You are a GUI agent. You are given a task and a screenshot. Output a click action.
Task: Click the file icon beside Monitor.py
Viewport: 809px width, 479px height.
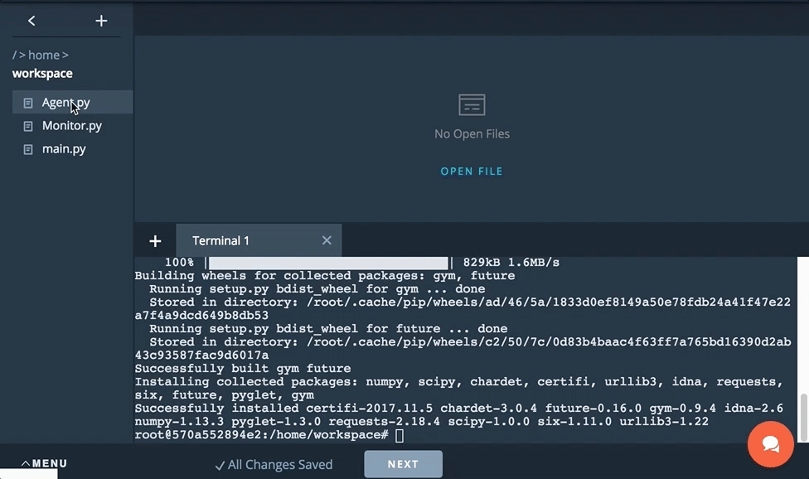point(30,126)
